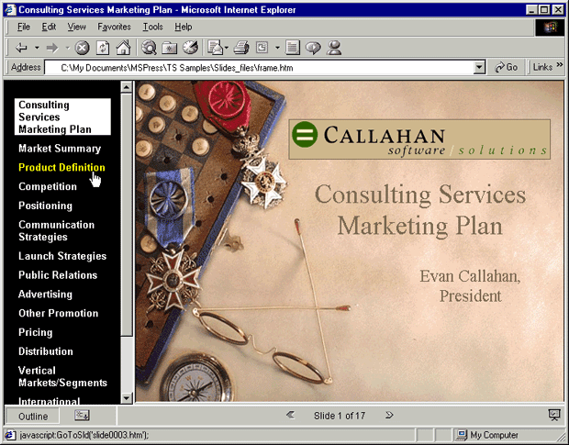Screen dimensions: 569x445
Task: Start full screen slide show icon
Action: pos(553,415)
